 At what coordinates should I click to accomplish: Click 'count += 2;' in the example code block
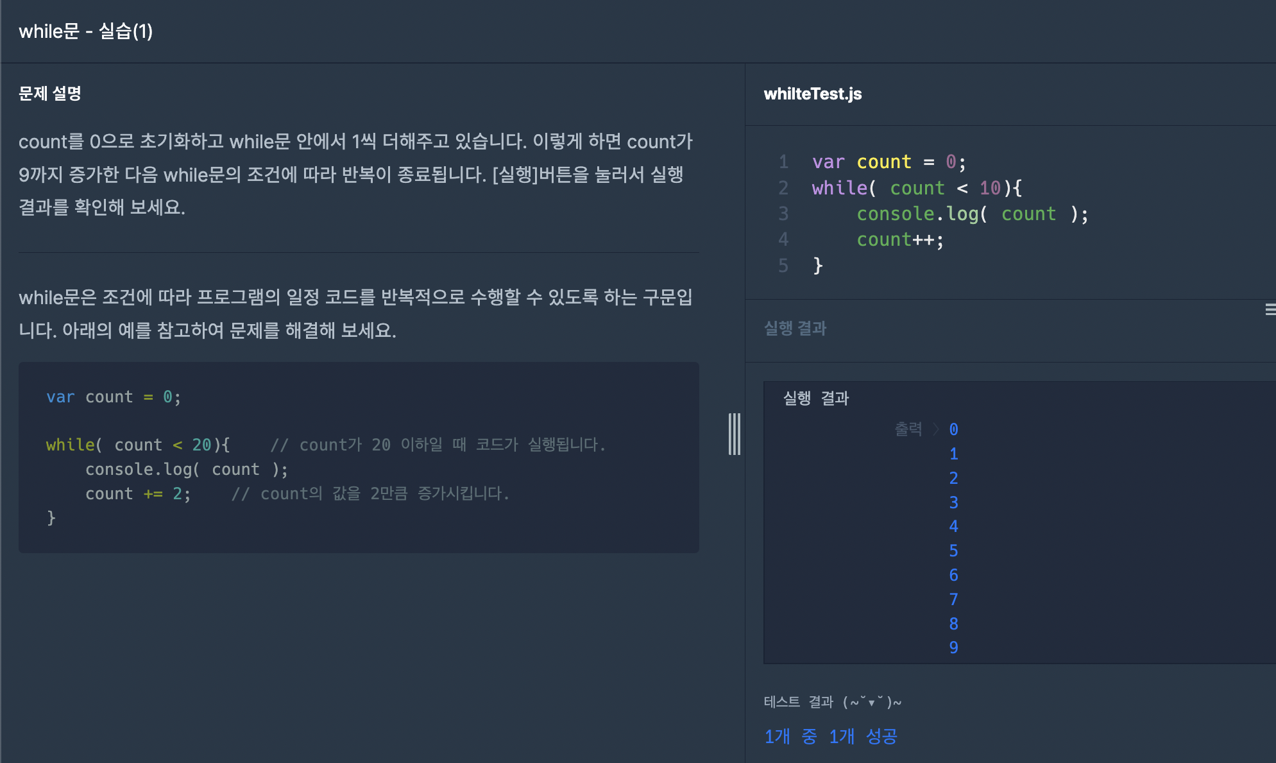click(138, 493)
